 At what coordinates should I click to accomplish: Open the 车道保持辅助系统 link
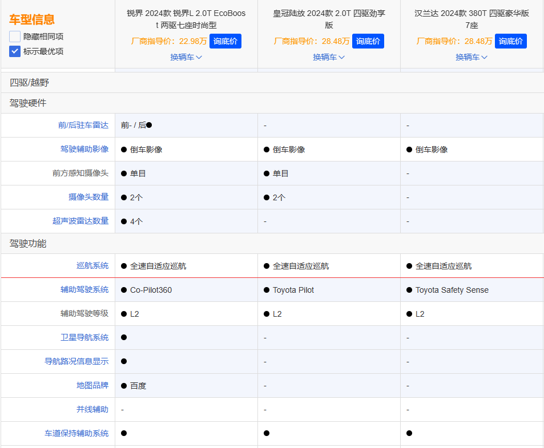[x=76, y=433]
